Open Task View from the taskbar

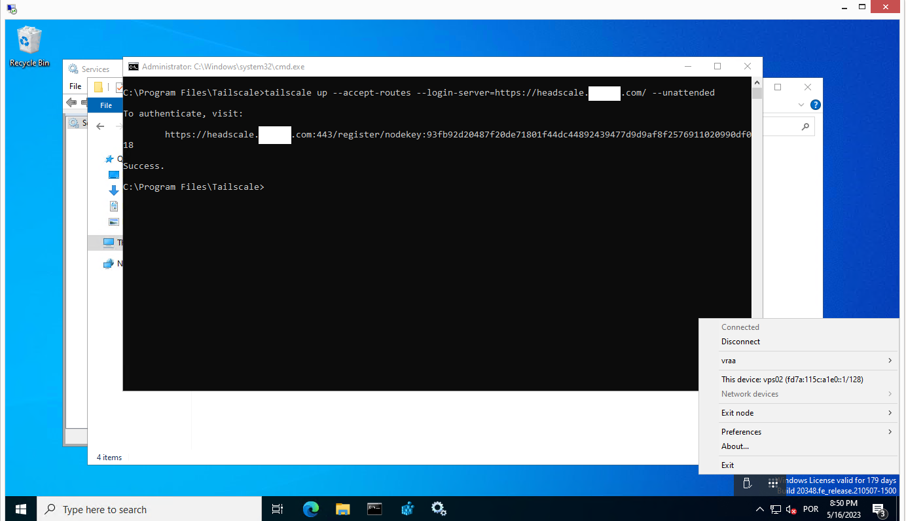coord(277,509)
